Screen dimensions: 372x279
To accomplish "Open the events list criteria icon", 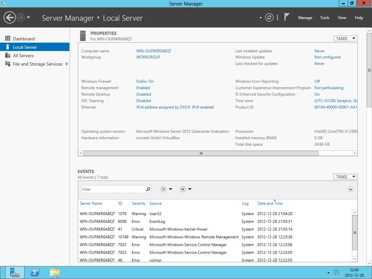I will tap(163, 189).
